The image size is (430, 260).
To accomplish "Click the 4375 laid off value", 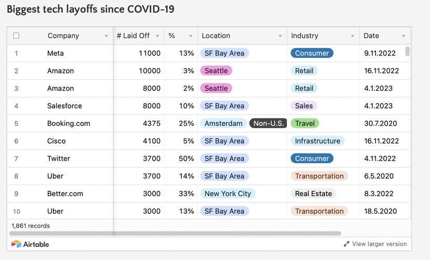I will (152, 123).
